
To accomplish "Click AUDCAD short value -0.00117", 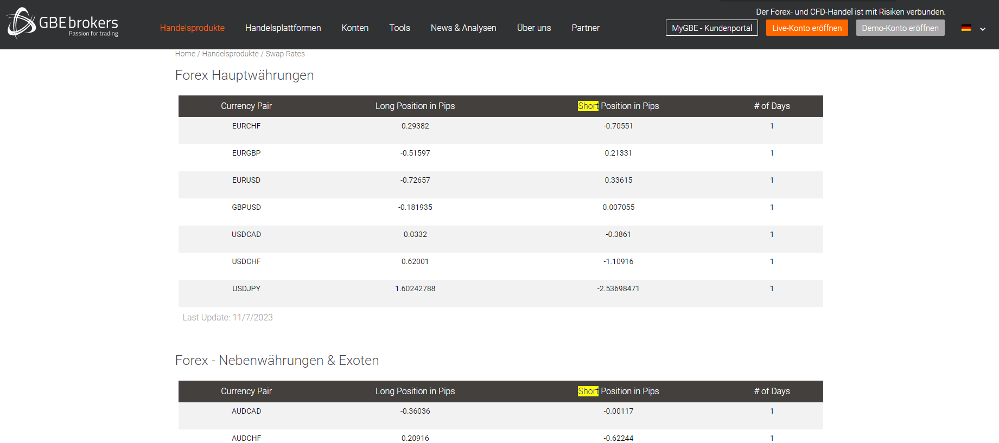I will pos(619,411).
